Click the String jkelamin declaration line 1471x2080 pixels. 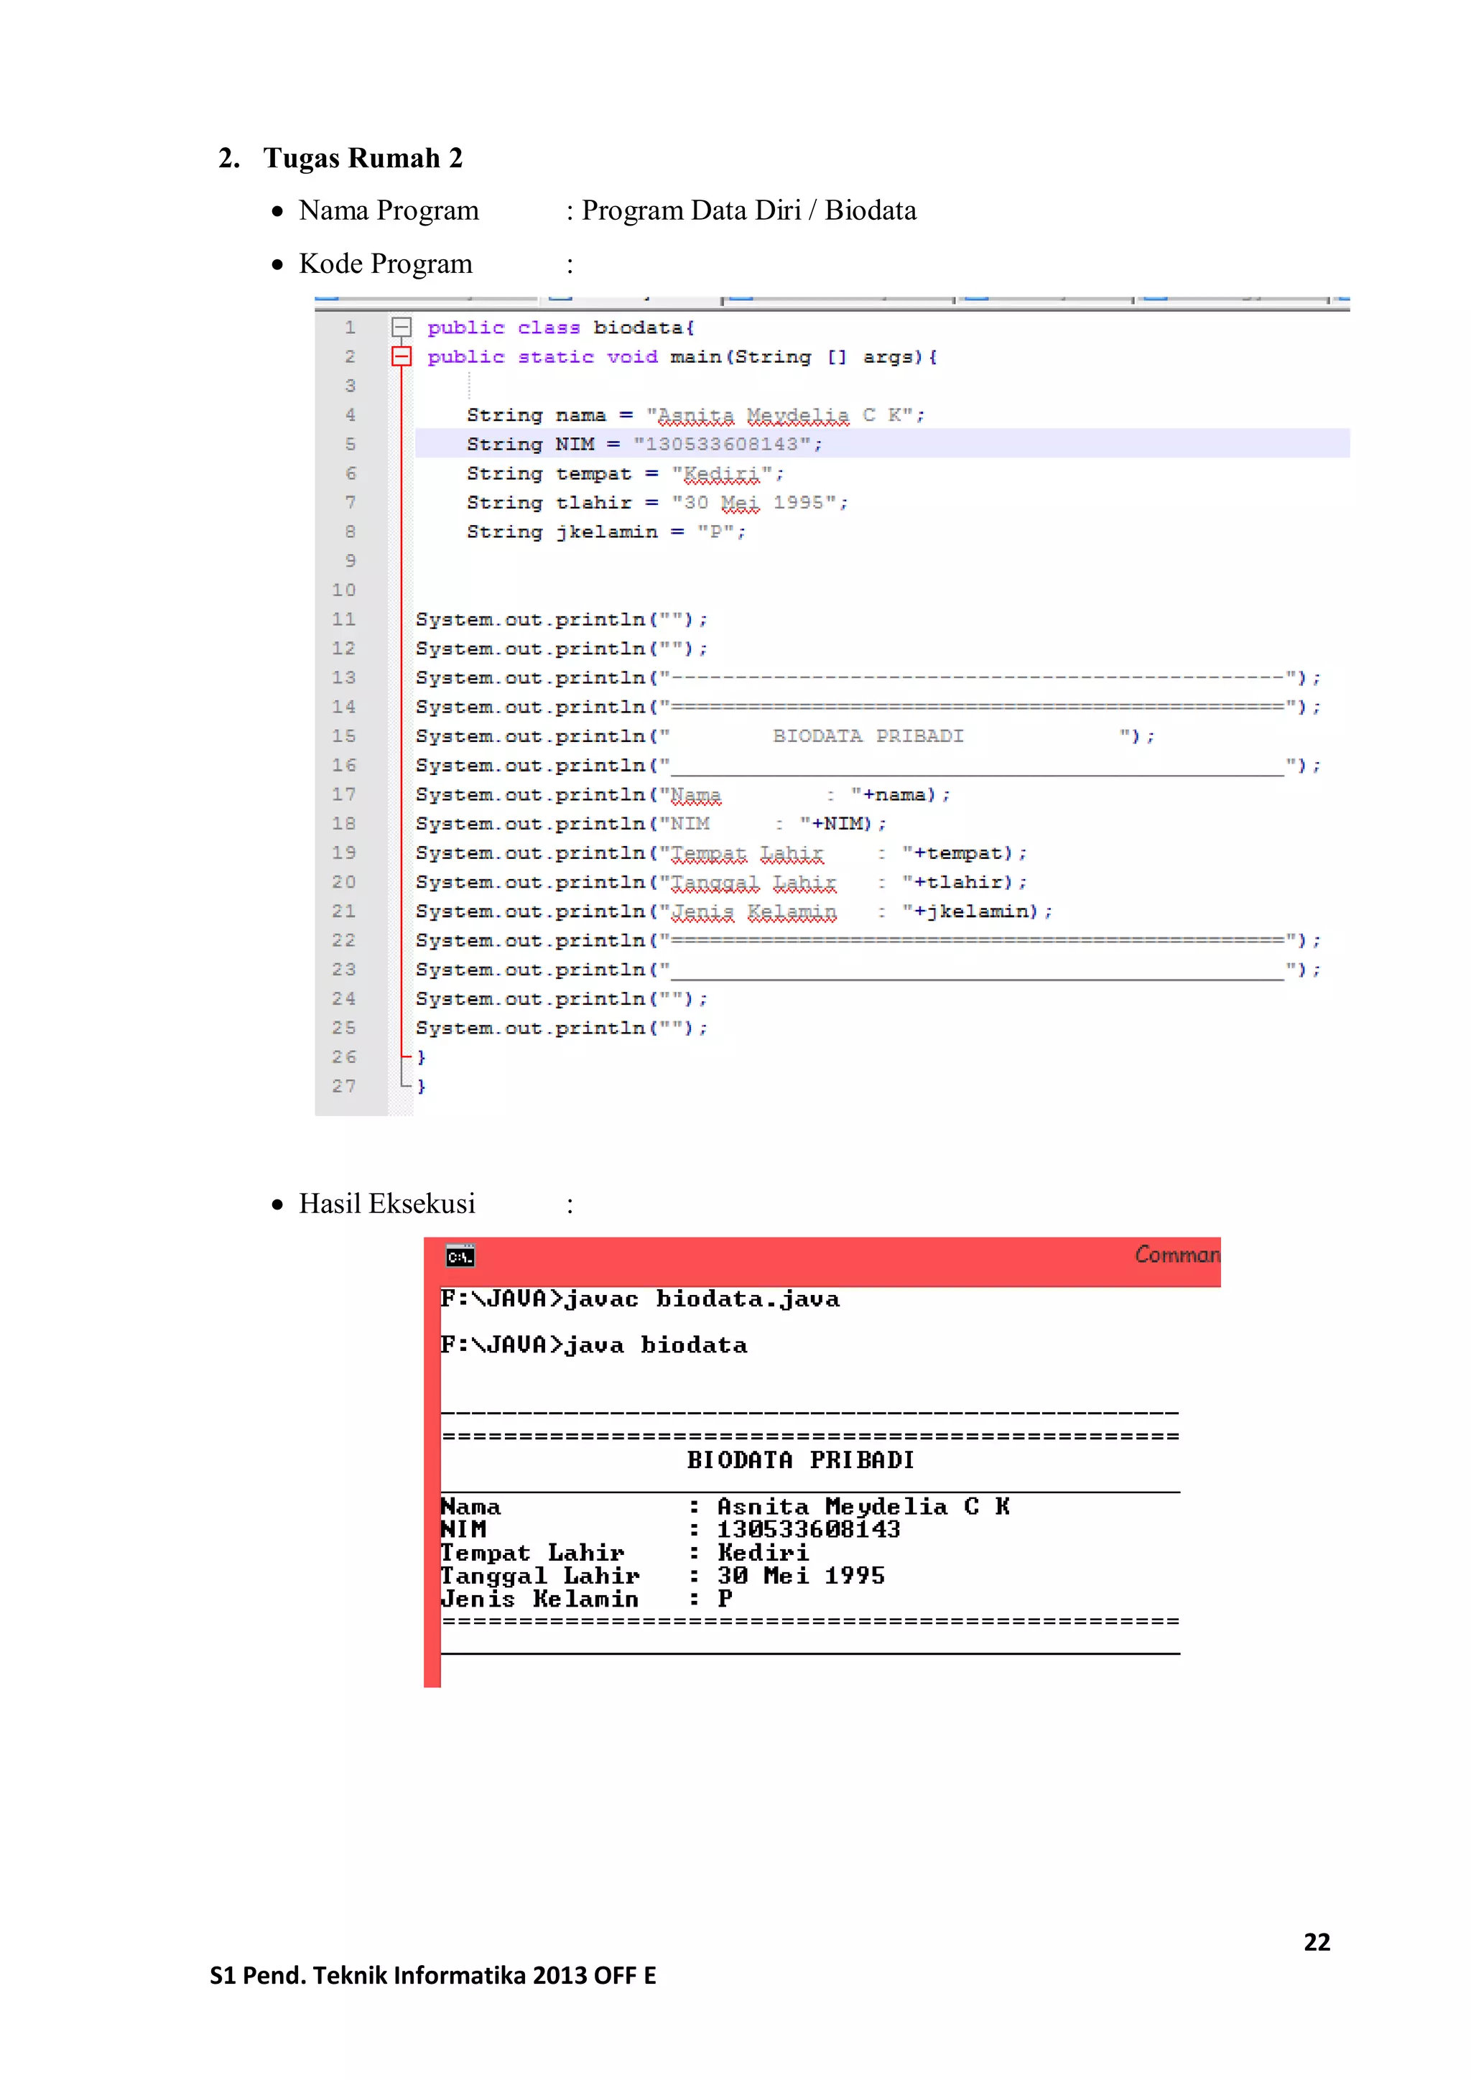tap(606, 531)
